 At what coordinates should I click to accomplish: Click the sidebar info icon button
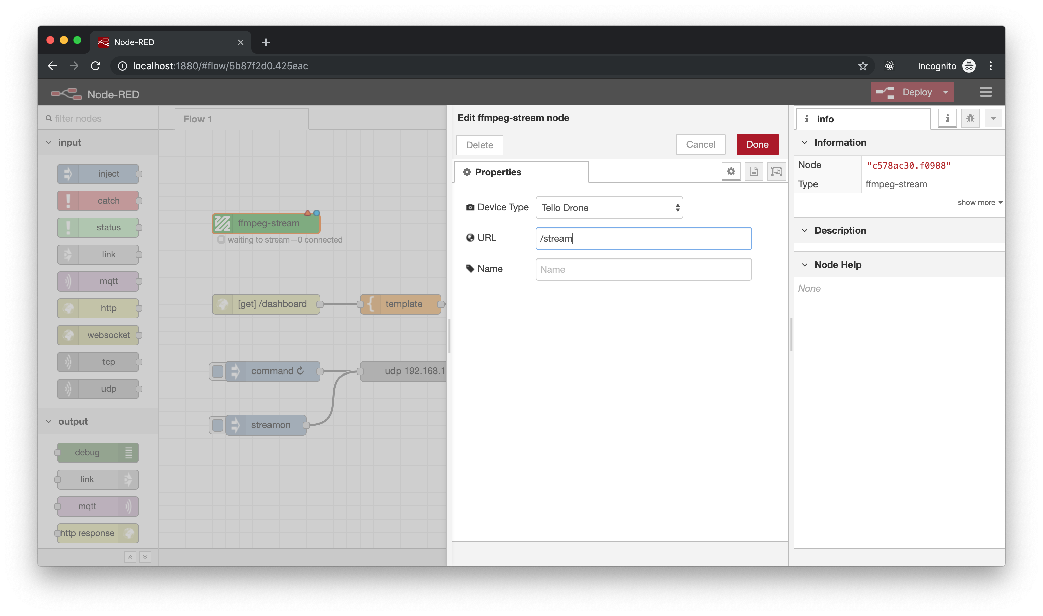click(947, 119)
